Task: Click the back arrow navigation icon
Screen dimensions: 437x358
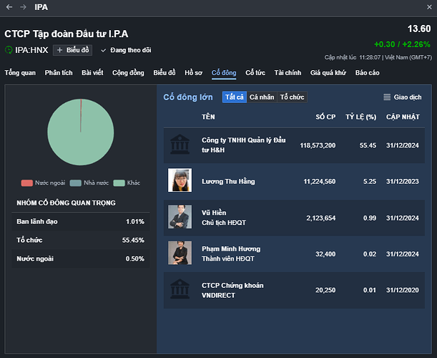Action: pos(9,7)
